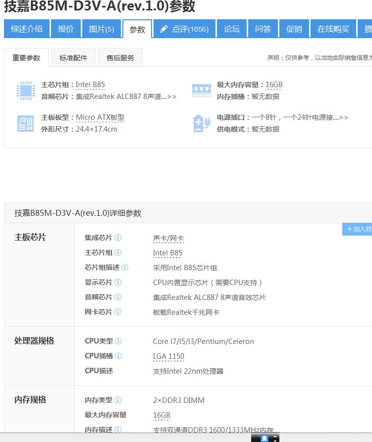This screenshot has height=442, width=372.
Task: Click the 声卡/网卡 link
Action: pyautogui.click(x=168, y=238)
